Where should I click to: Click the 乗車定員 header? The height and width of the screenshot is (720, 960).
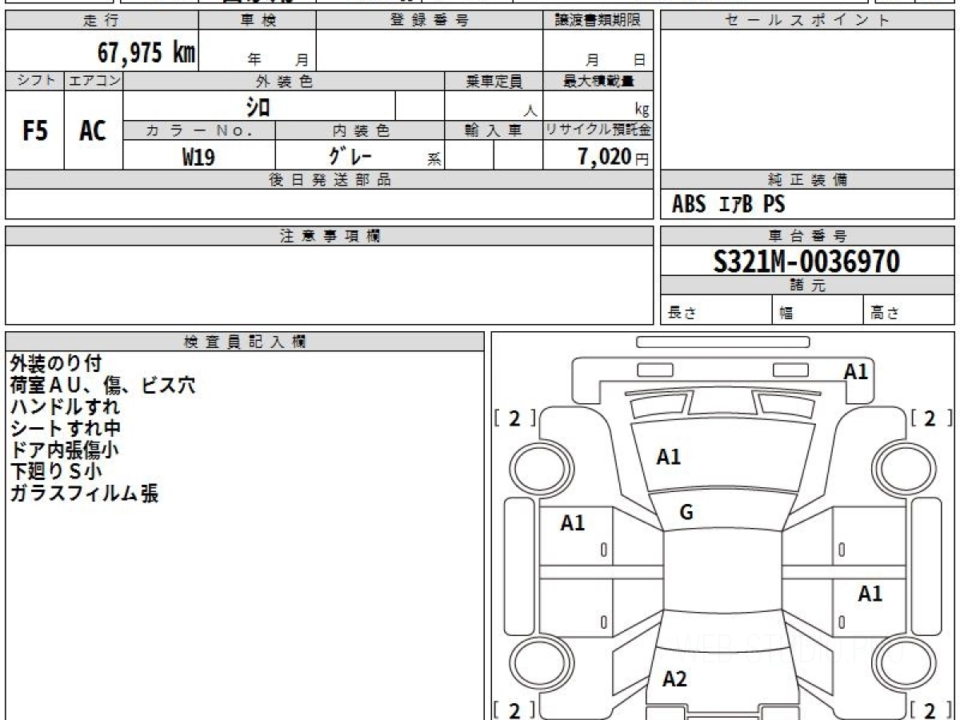494,81
